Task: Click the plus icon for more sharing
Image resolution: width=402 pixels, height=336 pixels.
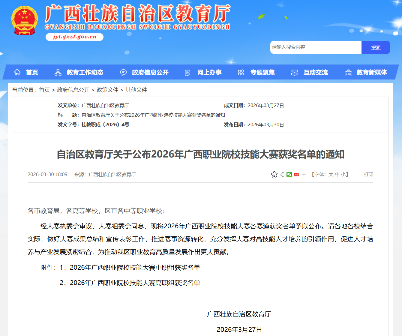Action: point(304,175)
